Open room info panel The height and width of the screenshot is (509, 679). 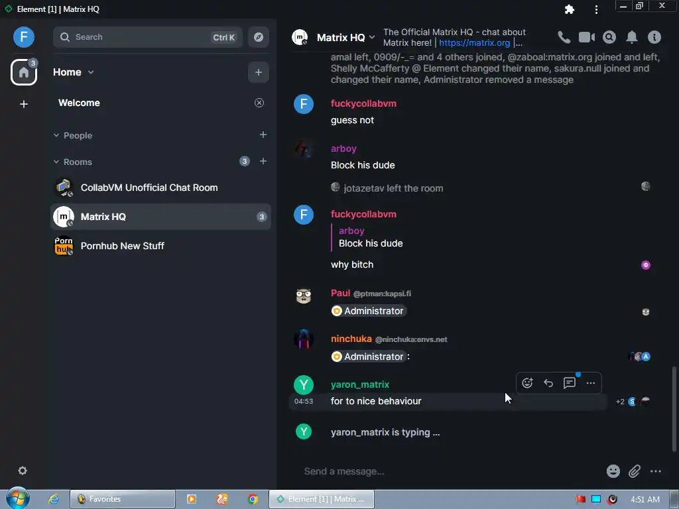coord(654,37)
